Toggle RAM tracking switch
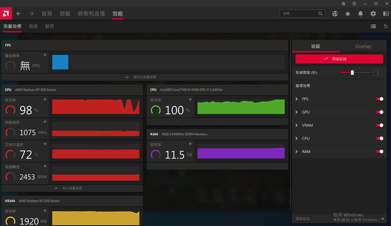This screenshot has height=226, width=391. pos(380,152)
